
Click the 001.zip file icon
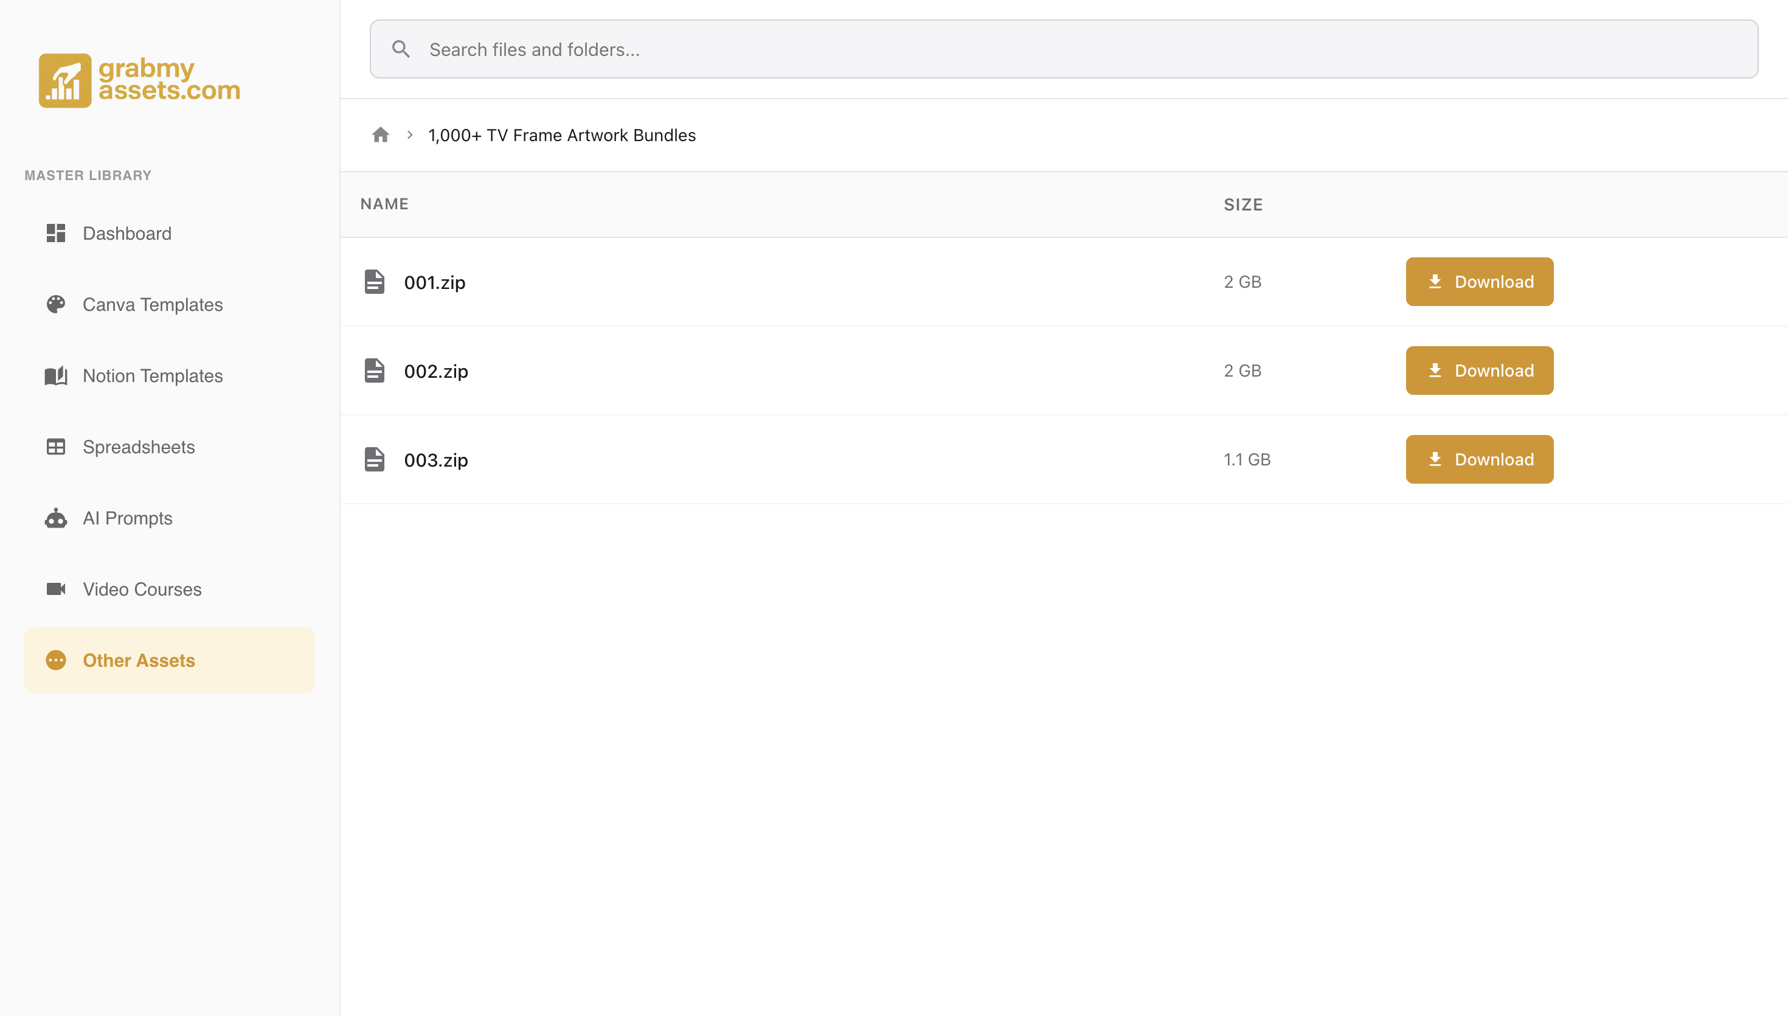[375, 282]
